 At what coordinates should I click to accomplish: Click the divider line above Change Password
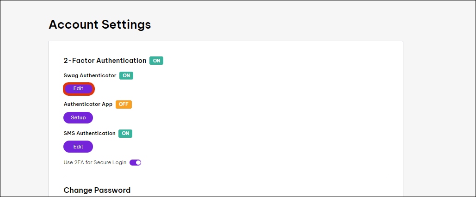(226, 176)
